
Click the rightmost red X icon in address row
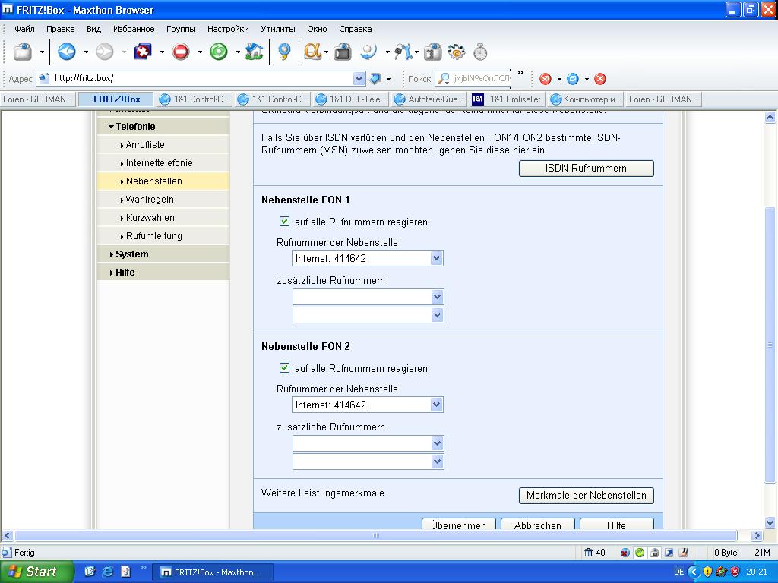click(x=600, y=79)
